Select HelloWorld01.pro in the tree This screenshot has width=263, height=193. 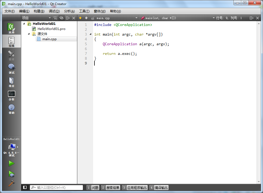click(52, 29)
